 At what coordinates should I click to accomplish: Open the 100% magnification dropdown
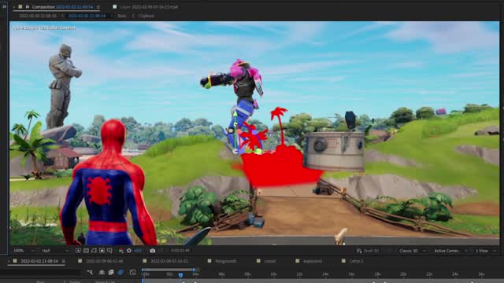click(x=24, y=251)
